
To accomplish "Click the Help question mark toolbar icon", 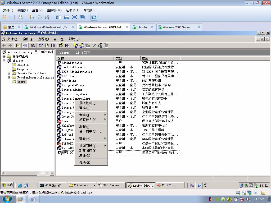I will coord(61,45).
